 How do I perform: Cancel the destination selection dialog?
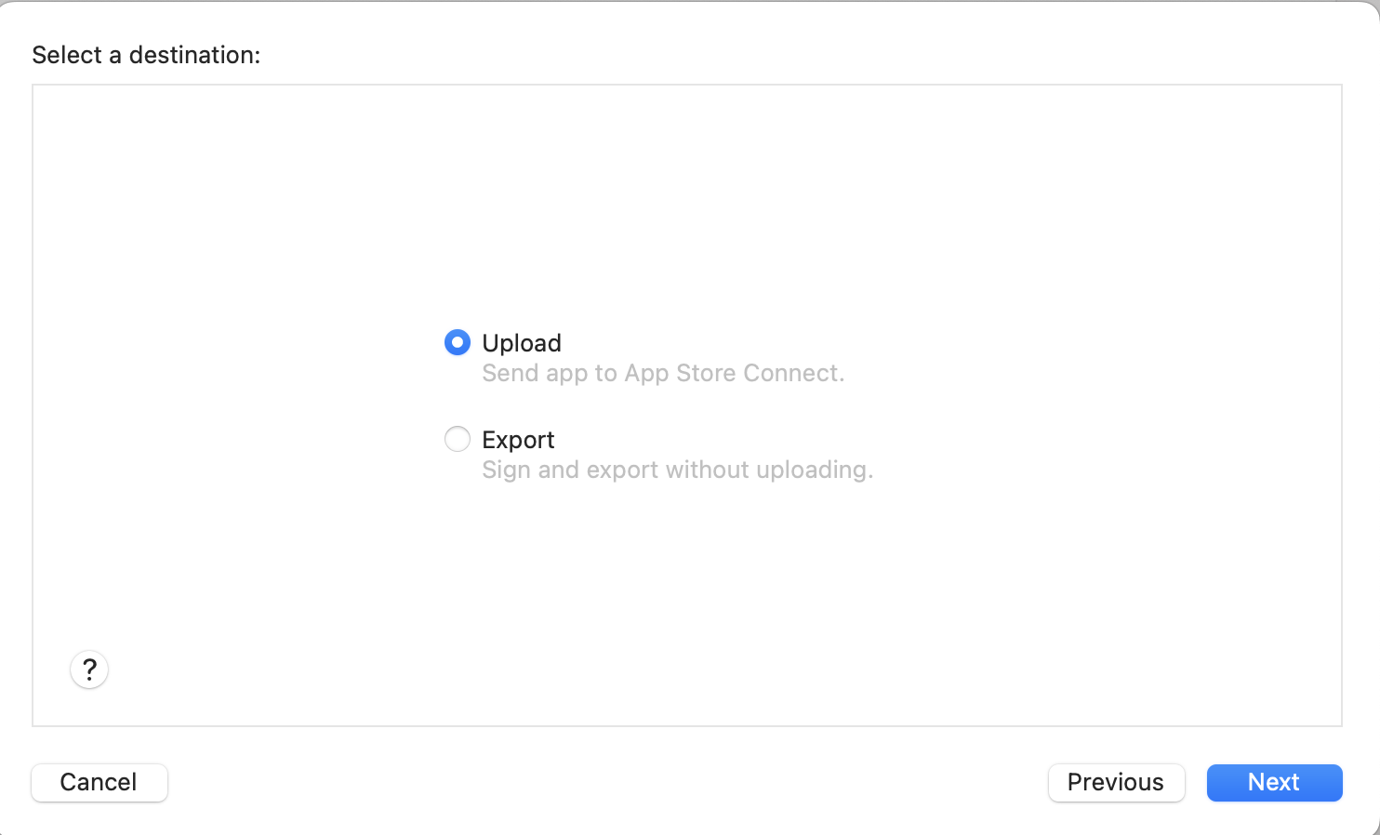pyautogui.click(x=100, y=782)
